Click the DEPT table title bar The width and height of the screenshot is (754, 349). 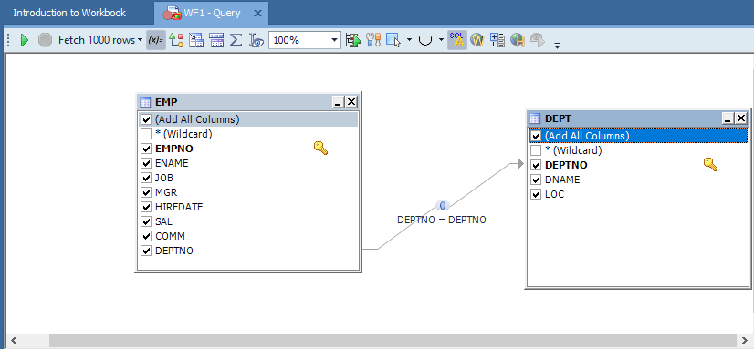[638, 118]
